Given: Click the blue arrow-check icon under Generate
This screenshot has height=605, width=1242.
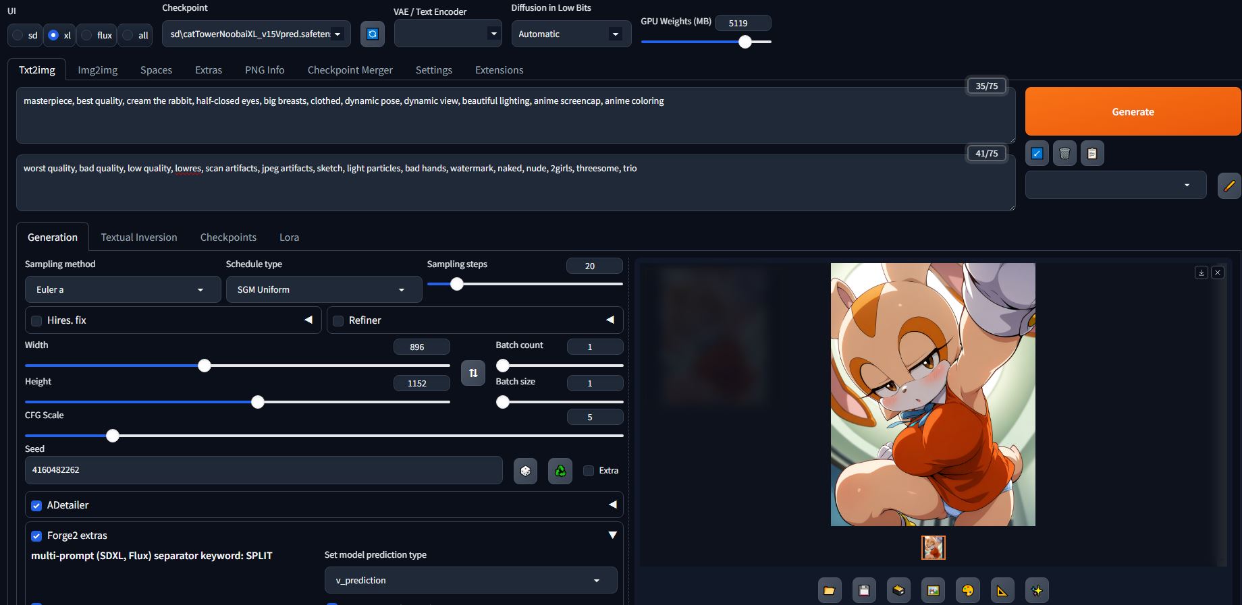Looking at the screenshot, I should (x=1037, y=154).
